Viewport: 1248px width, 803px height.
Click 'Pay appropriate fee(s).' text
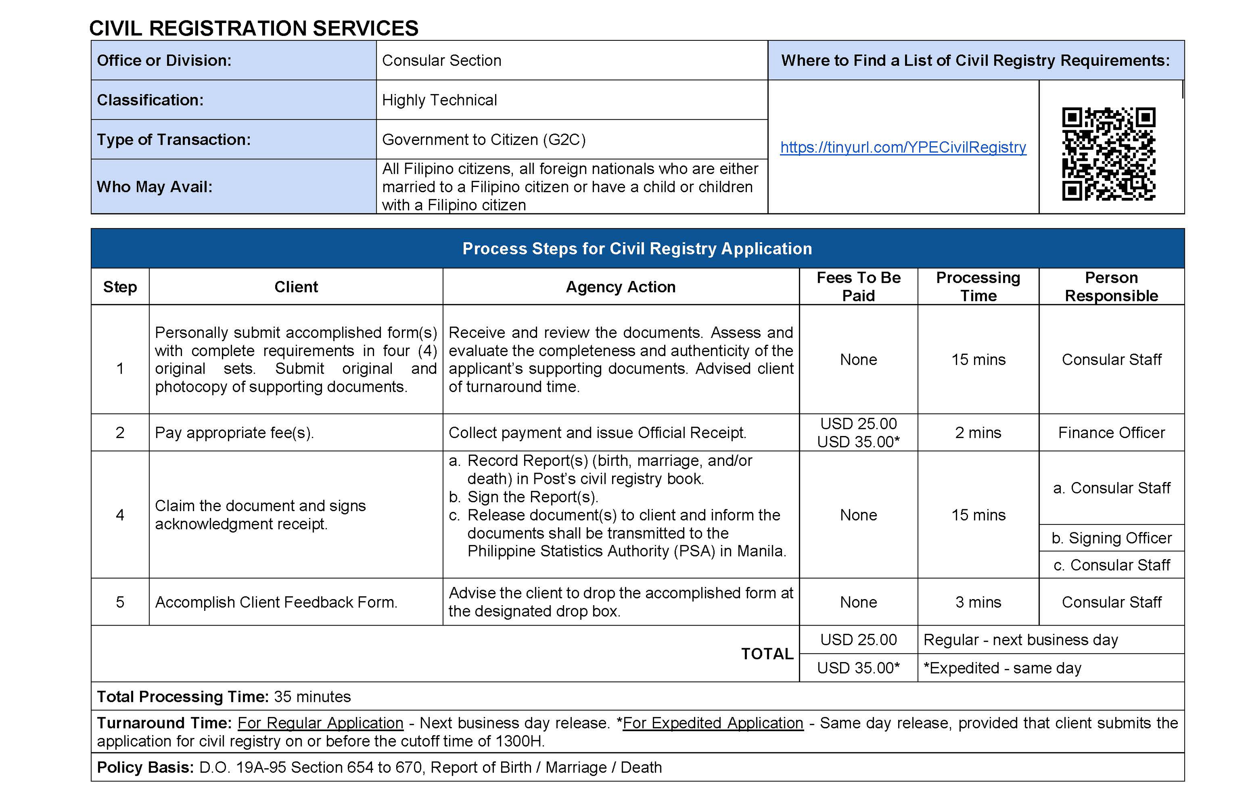coord(234,432)
